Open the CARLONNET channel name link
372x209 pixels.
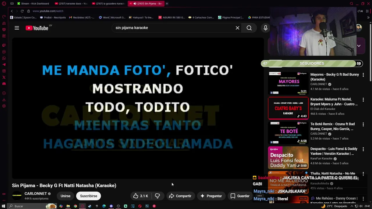(x=35, y=194)
